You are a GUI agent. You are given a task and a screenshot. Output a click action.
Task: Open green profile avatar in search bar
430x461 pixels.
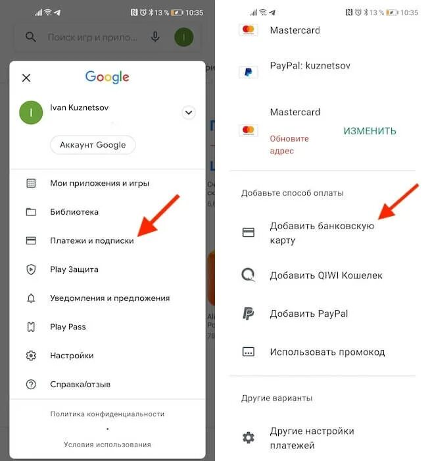(x=183, y=37)
